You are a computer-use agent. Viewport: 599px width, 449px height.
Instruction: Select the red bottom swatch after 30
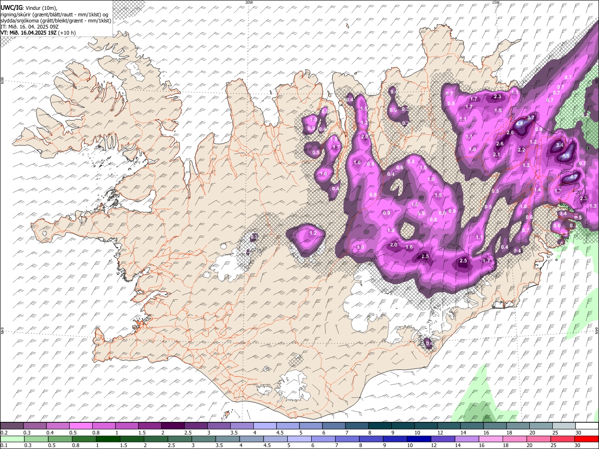[x=586, y=439]
